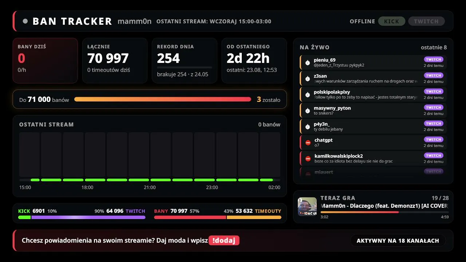Screen dimensions: 466x262
Task: Click the stopwatch timeout icon next to pieniu_69
Action: [x=308, y=63]
